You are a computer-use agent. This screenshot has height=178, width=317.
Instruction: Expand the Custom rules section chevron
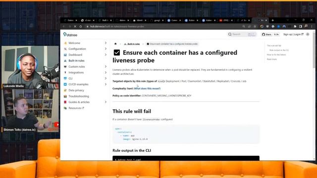click(x=106, y=66)
